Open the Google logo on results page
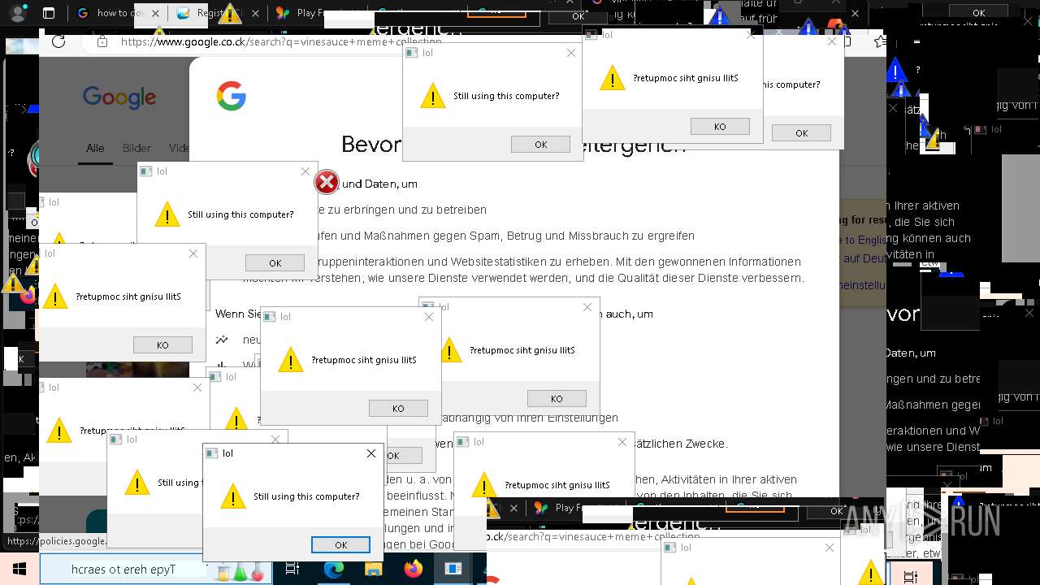 119,97
